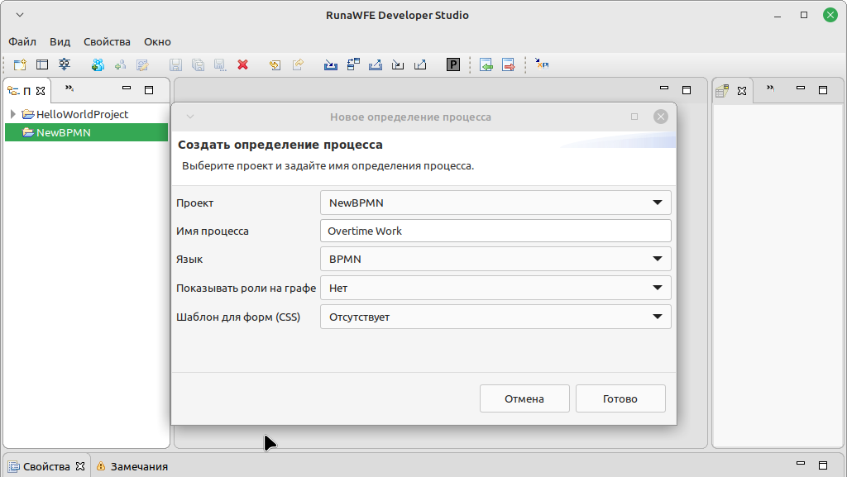Click the faded pencil edit icon
Viewport: 847px width, 477px height.
pos(142,64)
